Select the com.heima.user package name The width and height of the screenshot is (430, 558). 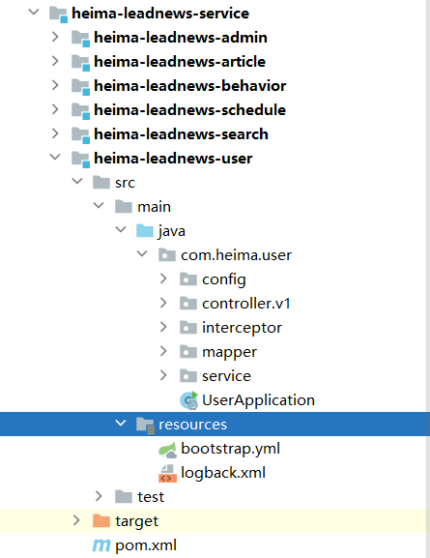236,255
